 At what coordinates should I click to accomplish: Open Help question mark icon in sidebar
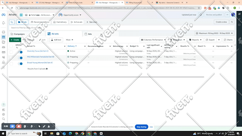[x=4, y=105]
